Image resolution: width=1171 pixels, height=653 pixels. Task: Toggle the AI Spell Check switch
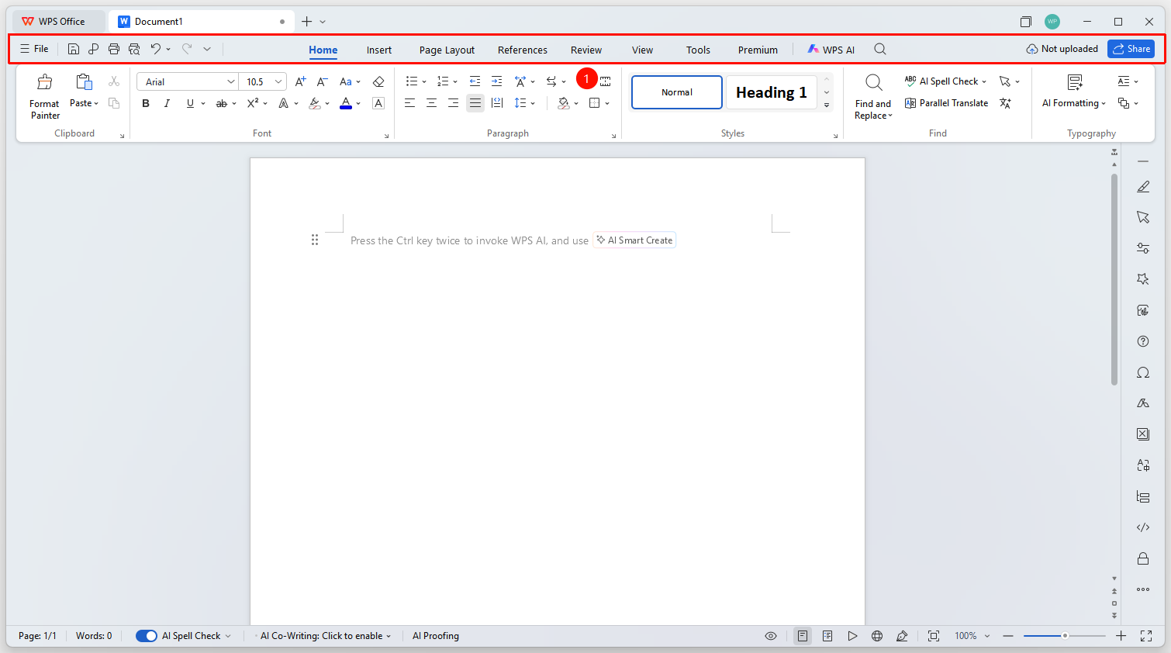point(147,636)
